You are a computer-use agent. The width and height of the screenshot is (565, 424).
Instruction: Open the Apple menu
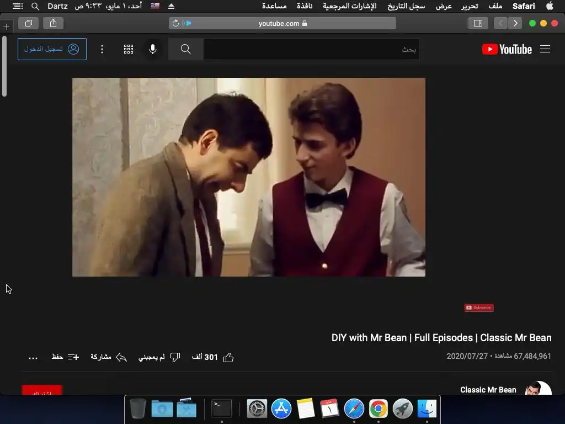click(x=550, y=6)
